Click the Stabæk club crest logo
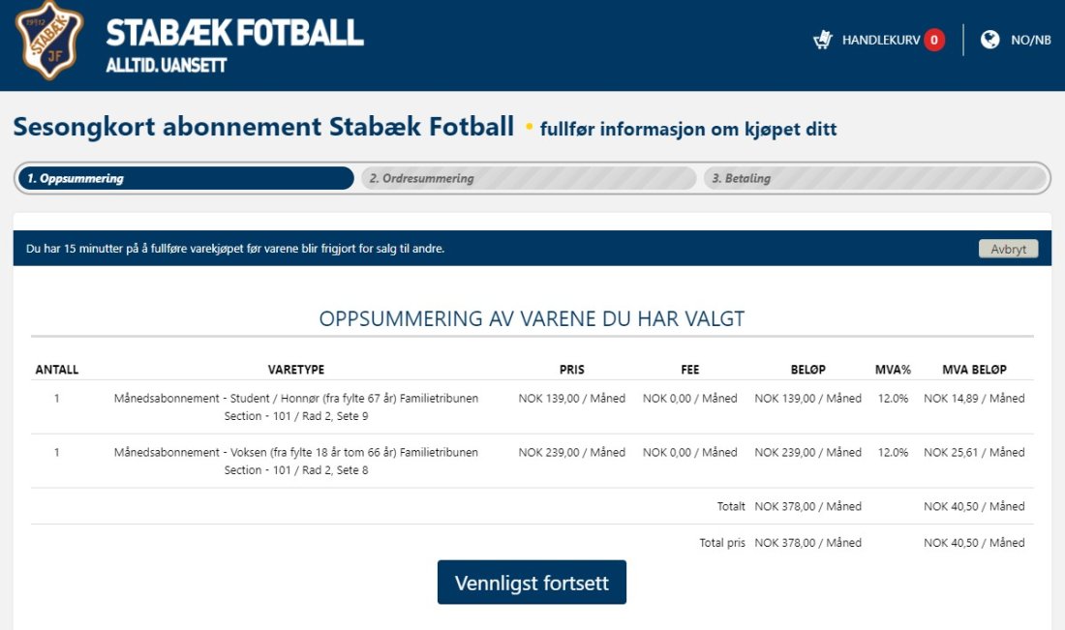The height and width of the screenshot is (630, 1065). pos(49,41)
